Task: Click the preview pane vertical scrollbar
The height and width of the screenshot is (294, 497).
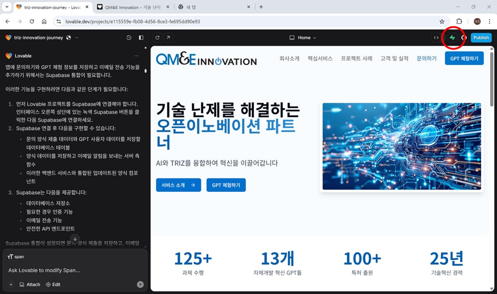Action: (492, 79)
